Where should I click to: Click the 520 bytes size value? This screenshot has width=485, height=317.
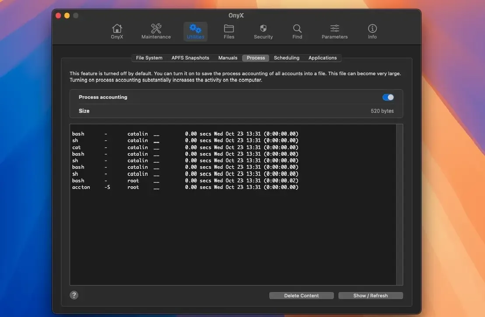coord(382,111)
